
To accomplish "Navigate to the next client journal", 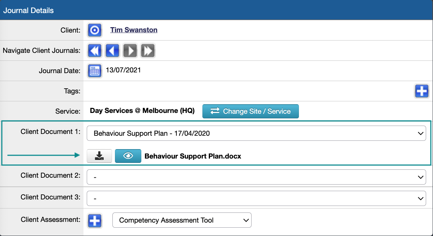I will click(130, 50).
